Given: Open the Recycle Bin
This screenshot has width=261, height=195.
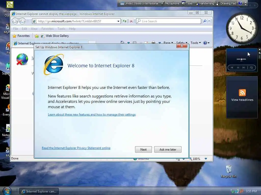Looking at the screenshot, I should pyautogui.click(x=229, y=172).
